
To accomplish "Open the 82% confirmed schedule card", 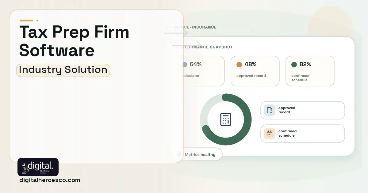I will tap(310, 71).
